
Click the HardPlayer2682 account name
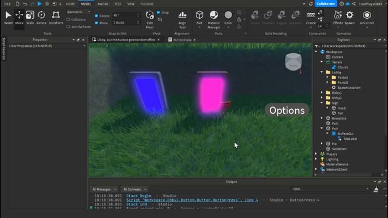tap(370, 4)
